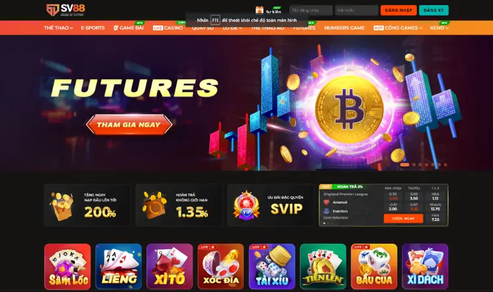493x292 pixels.
Task: Open the Sự kiện calendar icon
Action: (260, 10)
